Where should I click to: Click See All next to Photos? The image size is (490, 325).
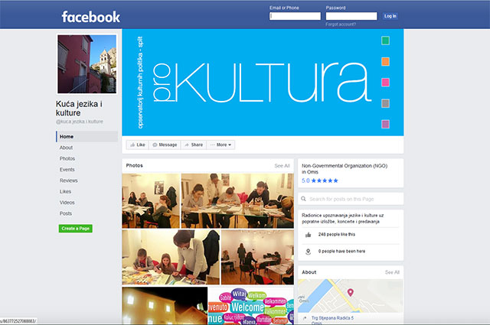[x=282, y=165]
